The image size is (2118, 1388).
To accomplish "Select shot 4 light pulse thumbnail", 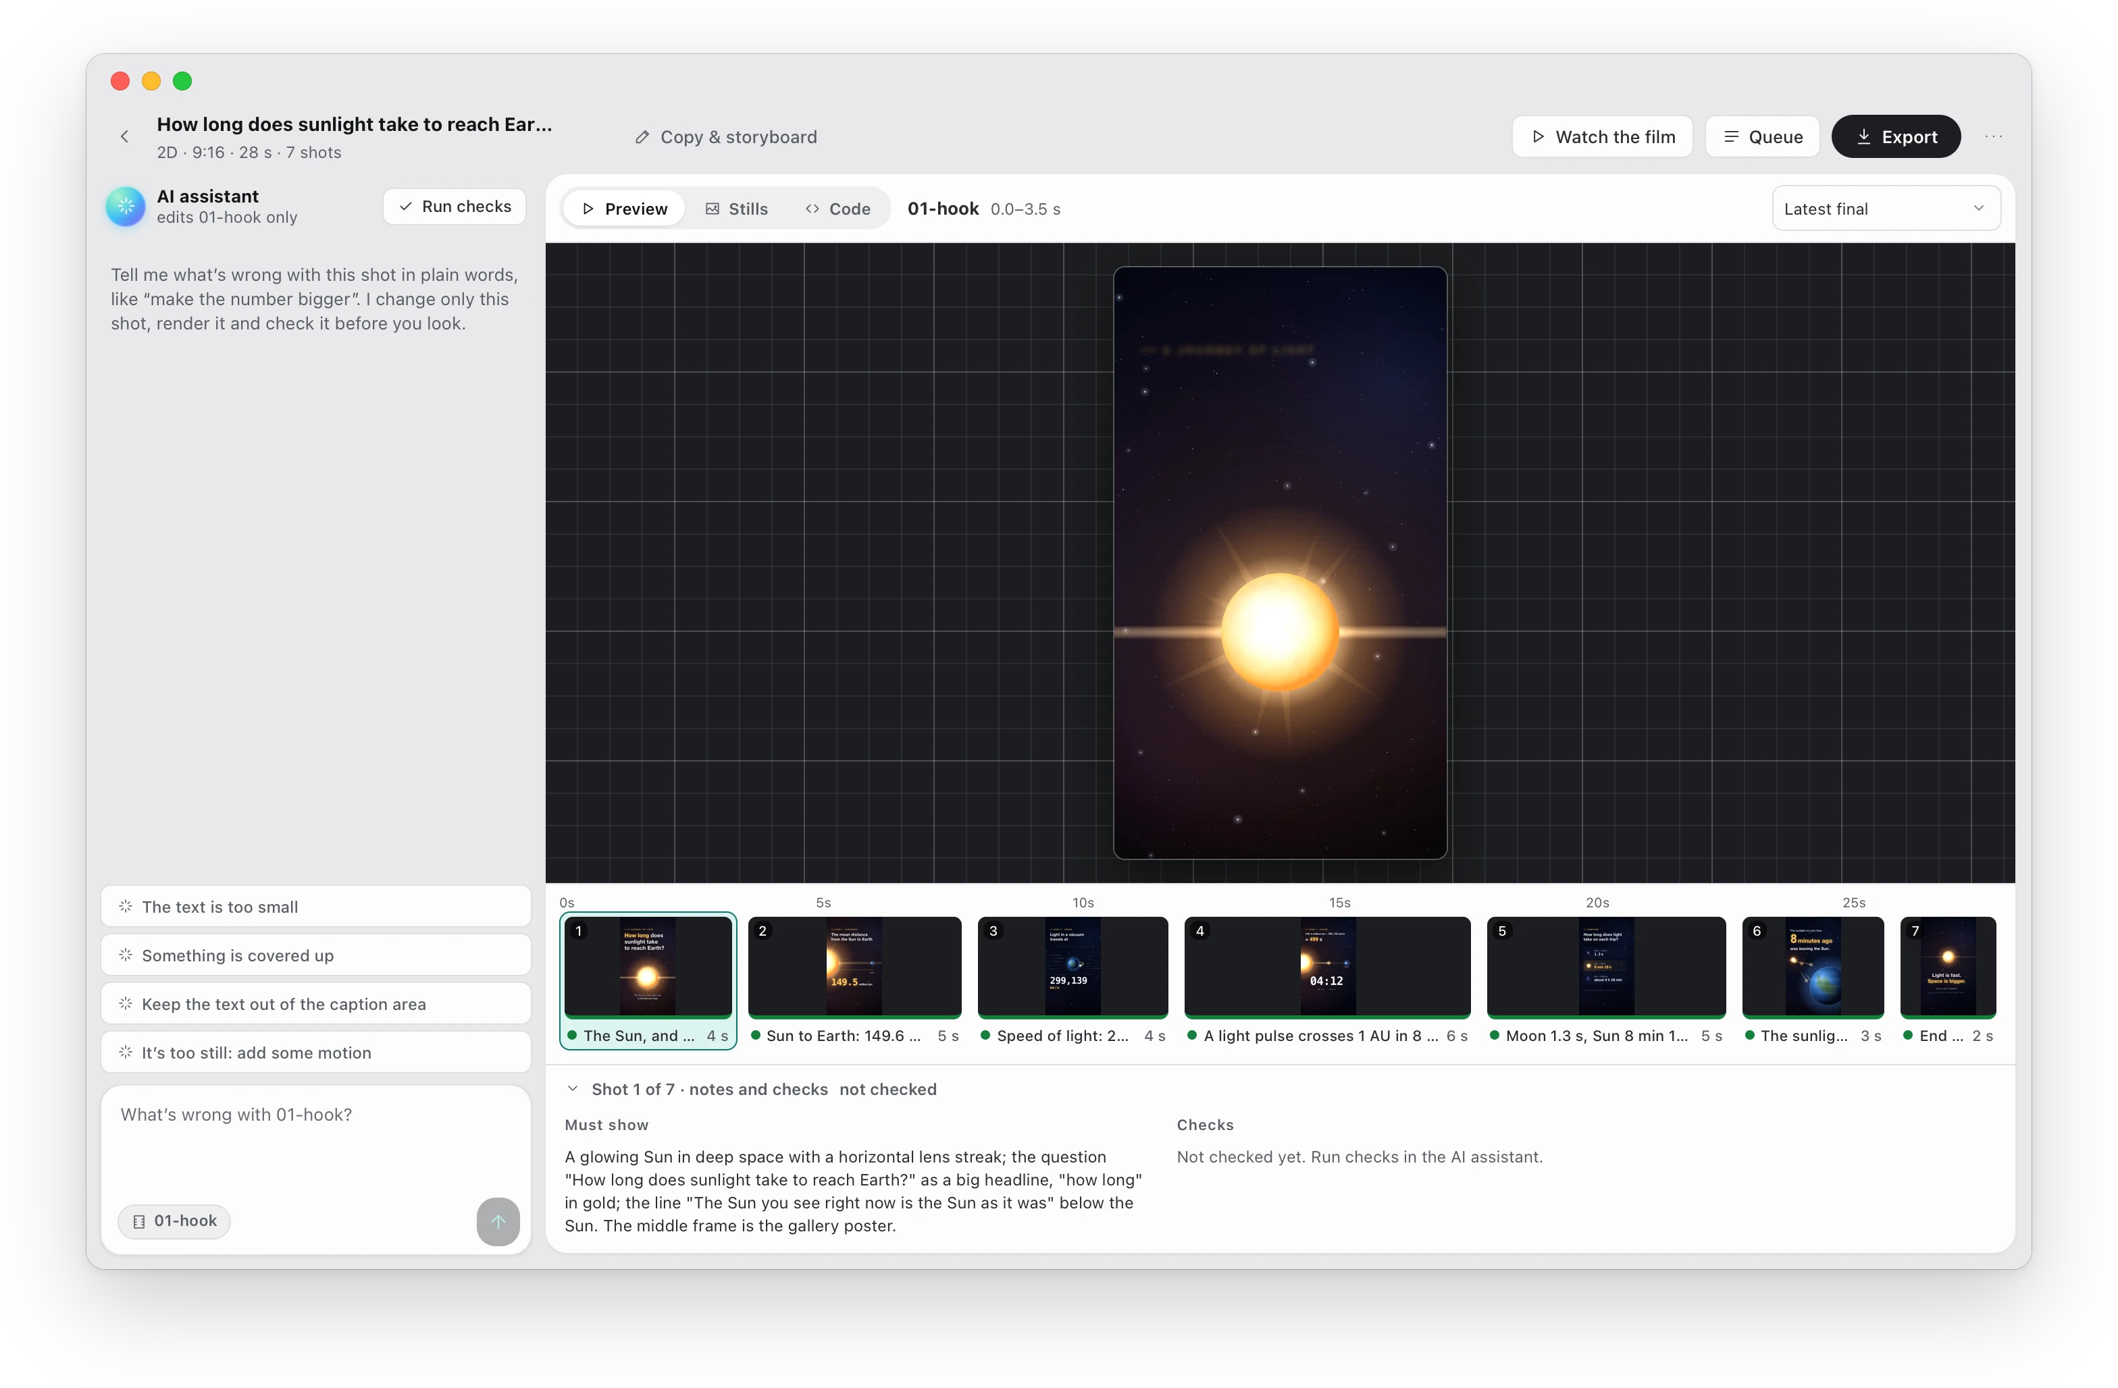I will pyautogui.click(x=1327, y=966).
